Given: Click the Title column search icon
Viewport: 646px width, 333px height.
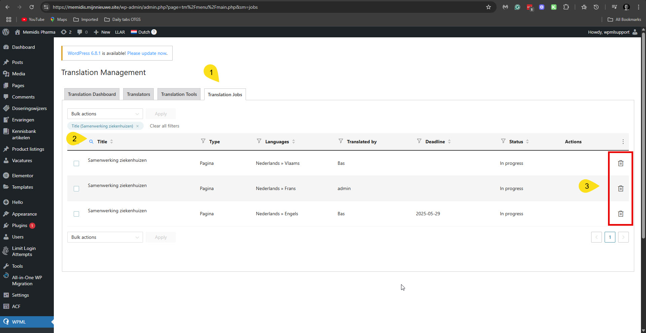Looking at the screenshot, I should point(91,142).
